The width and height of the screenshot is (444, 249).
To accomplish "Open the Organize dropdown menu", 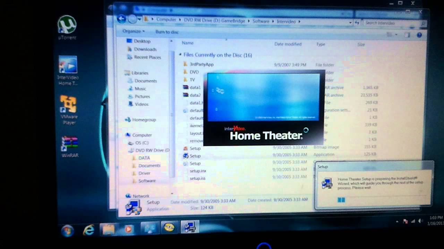I will pos(134,31).
